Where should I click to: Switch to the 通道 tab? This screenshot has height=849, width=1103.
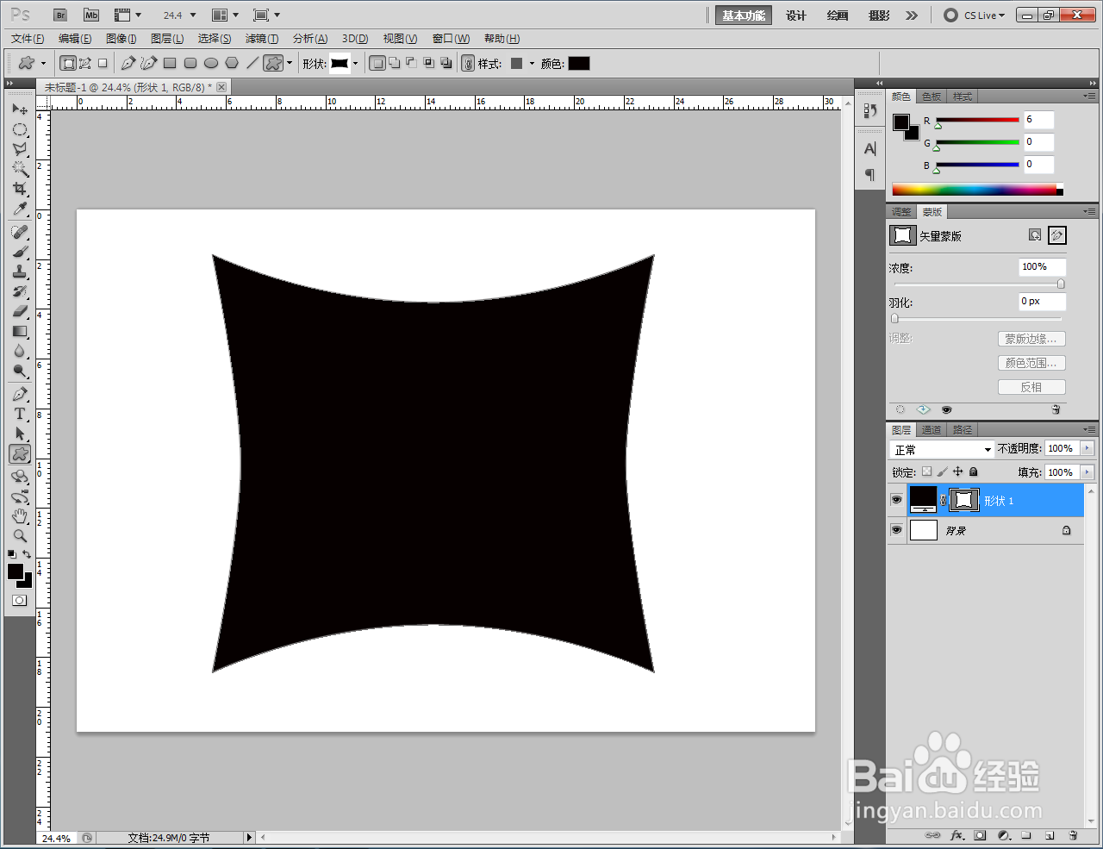click(932, 430)
